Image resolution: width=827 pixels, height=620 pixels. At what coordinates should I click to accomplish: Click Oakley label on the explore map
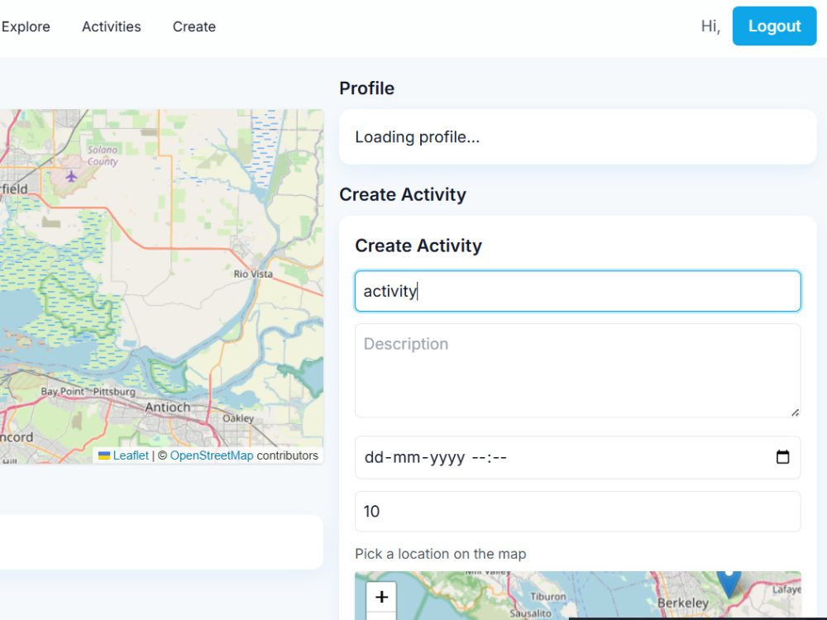238,418
